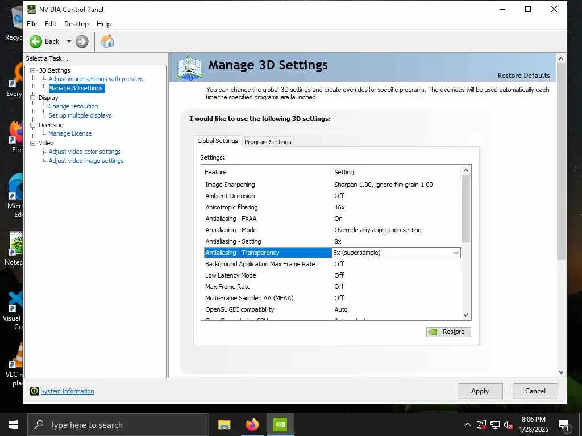
Task: Click the Setting column header
Action: [x=396, y=172]
